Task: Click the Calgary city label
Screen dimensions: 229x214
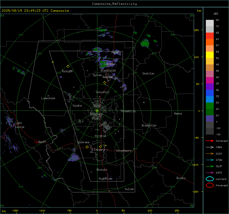Action: [99, 150]
